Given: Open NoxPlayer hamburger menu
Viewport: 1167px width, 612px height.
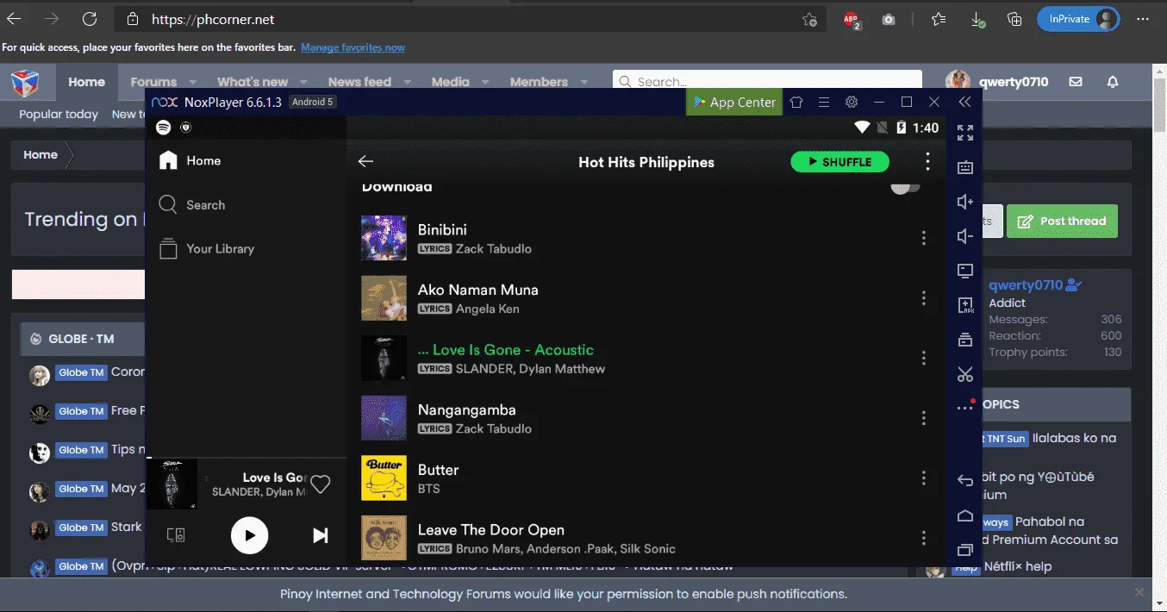Looking at the screenshot, I should [824, 102].
